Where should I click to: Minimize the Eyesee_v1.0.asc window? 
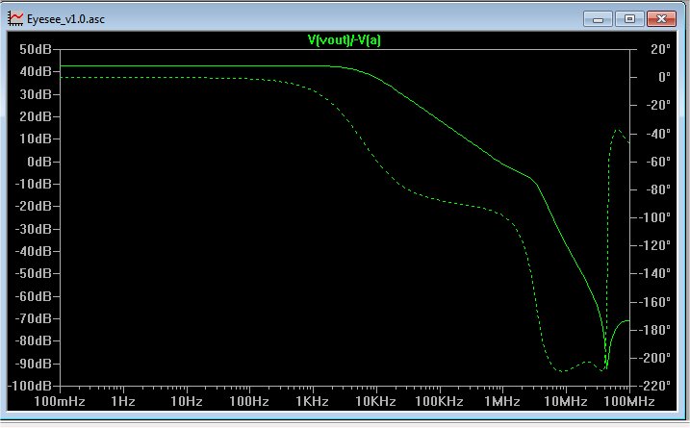click(598, 19)
